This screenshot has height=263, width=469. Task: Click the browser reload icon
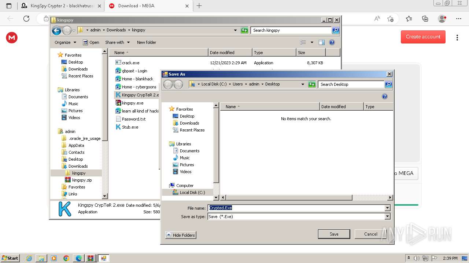(26, 19)
